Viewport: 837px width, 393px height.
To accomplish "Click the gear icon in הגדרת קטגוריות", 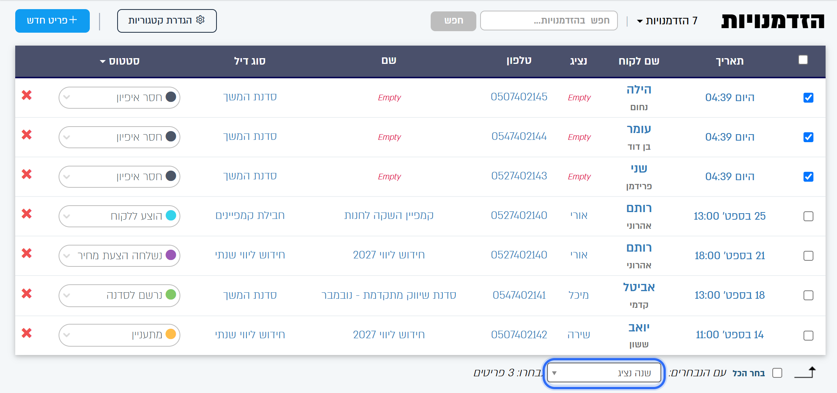I will [x=200, y=20].
